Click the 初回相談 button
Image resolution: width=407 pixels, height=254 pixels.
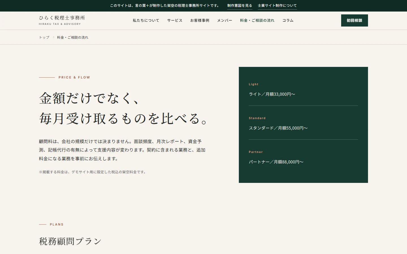[x=354, y=20]
